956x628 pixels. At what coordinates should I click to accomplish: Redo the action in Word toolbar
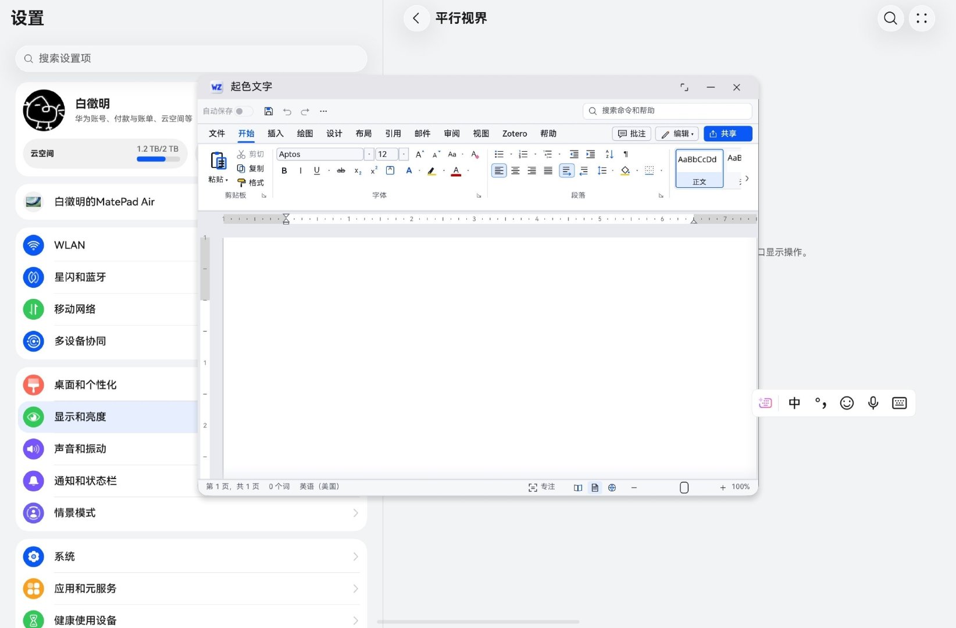(x=305, y=111)
